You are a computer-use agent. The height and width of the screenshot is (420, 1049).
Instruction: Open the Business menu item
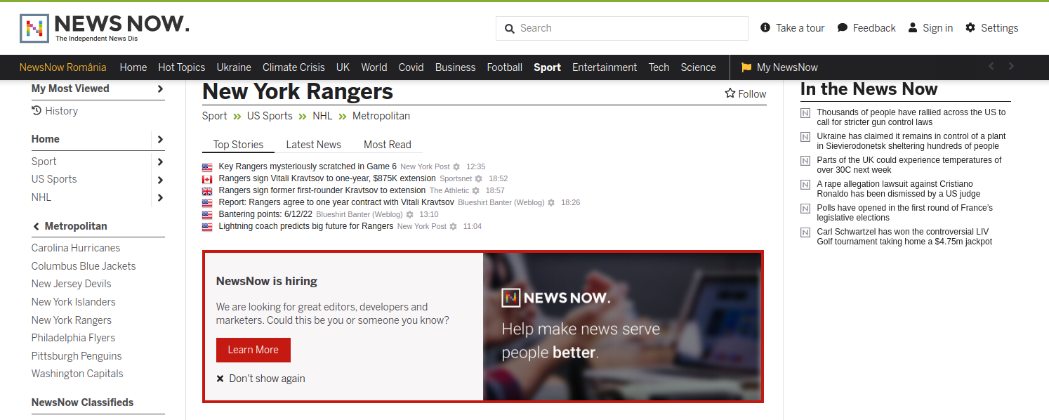[456, 67]
